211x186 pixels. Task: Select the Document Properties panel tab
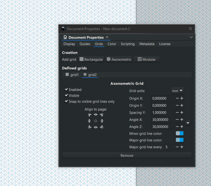(x=86, y=37)
